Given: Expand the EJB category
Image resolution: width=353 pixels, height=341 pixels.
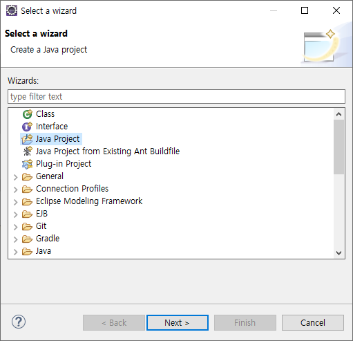Looking at the screenshot, I should coord(15,214).
